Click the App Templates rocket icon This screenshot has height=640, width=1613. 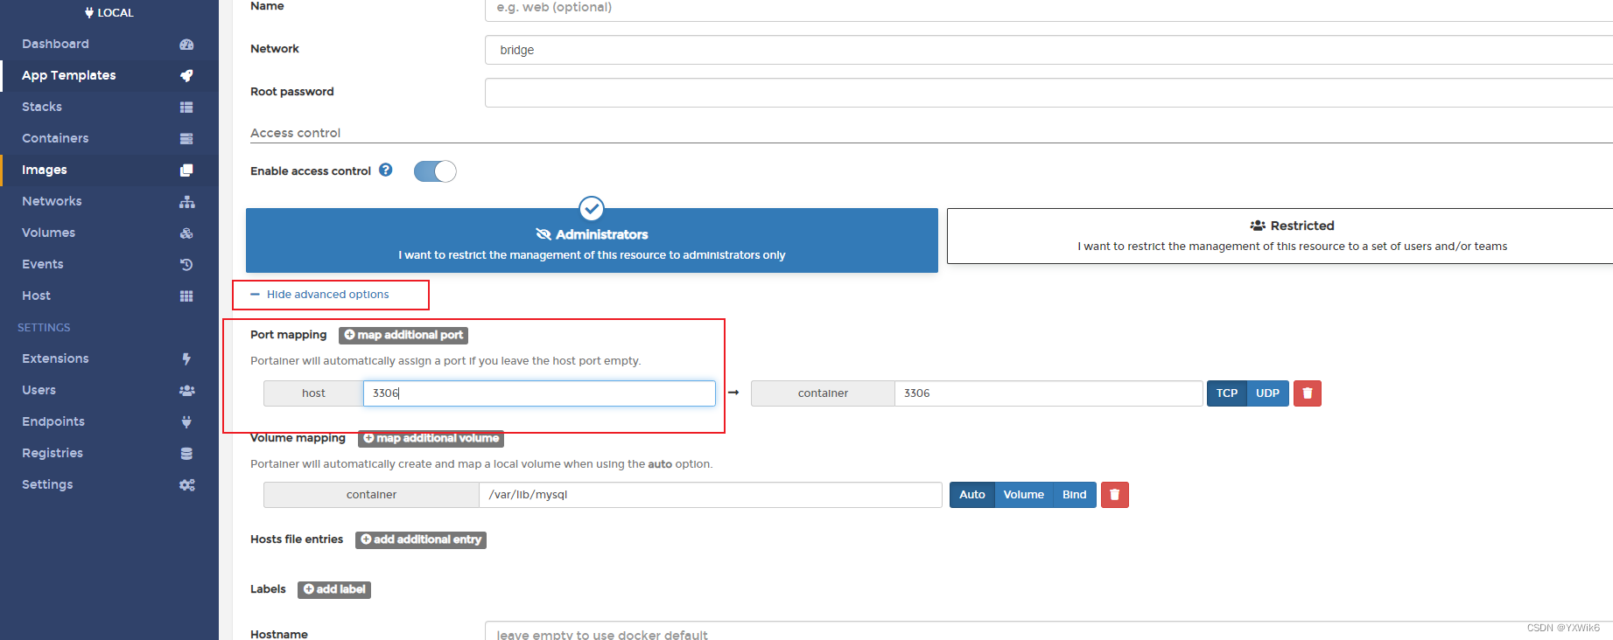coord(186,76)
